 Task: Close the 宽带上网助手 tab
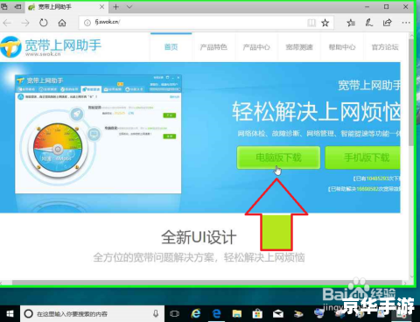pos(101,7)
